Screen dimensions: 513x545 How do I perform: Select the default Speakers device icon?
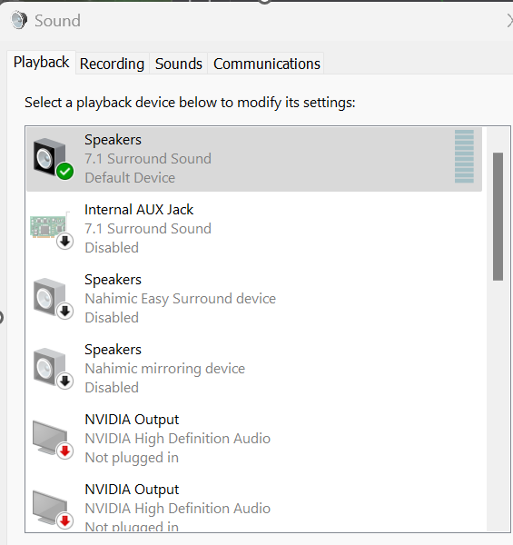pyautogui.click(x=53, y=159)
